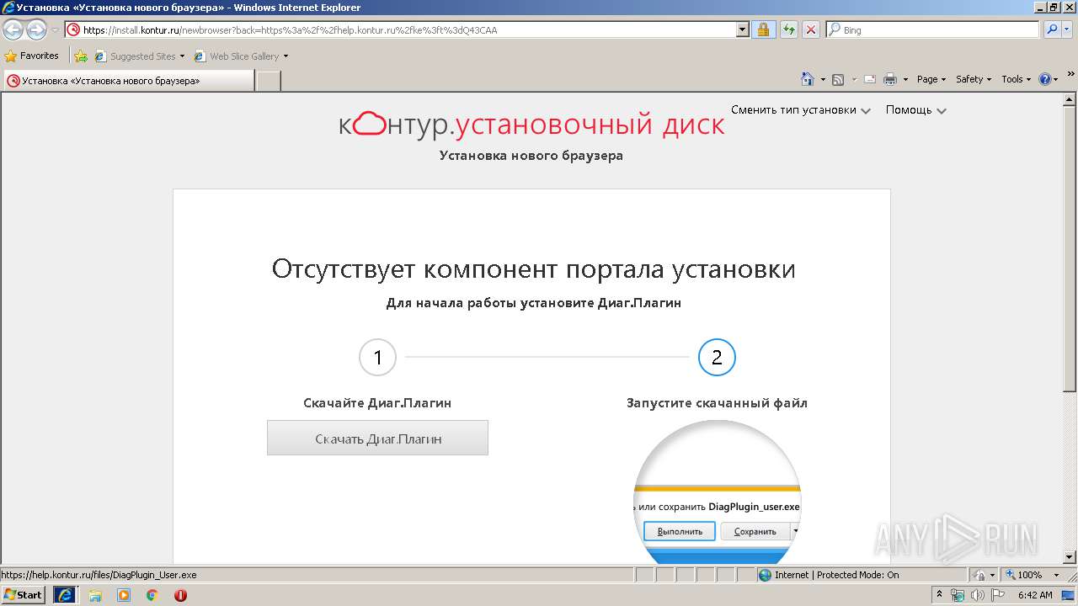The height and width of the screenshot is (606, 1078).
Task: Open the Help question mark icon
Action: click(x=1045, y=79)
